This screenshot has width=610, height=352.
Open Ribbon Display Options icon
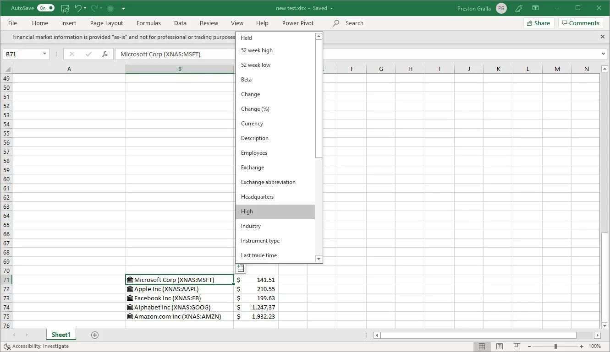[x=536, y=8]
